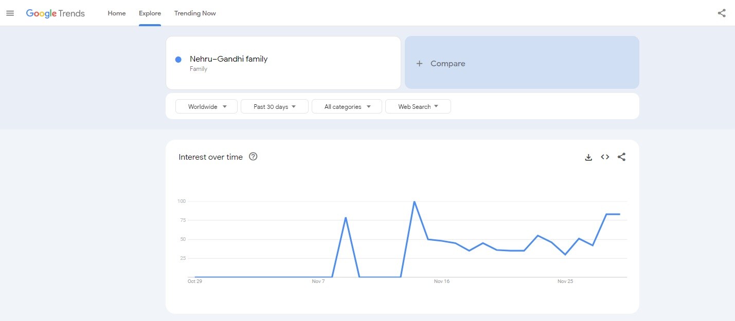The height and width of the screenshot is (321, 735).
Task: Click the embed code icon on chart
Action: click(x=605, y=157)
